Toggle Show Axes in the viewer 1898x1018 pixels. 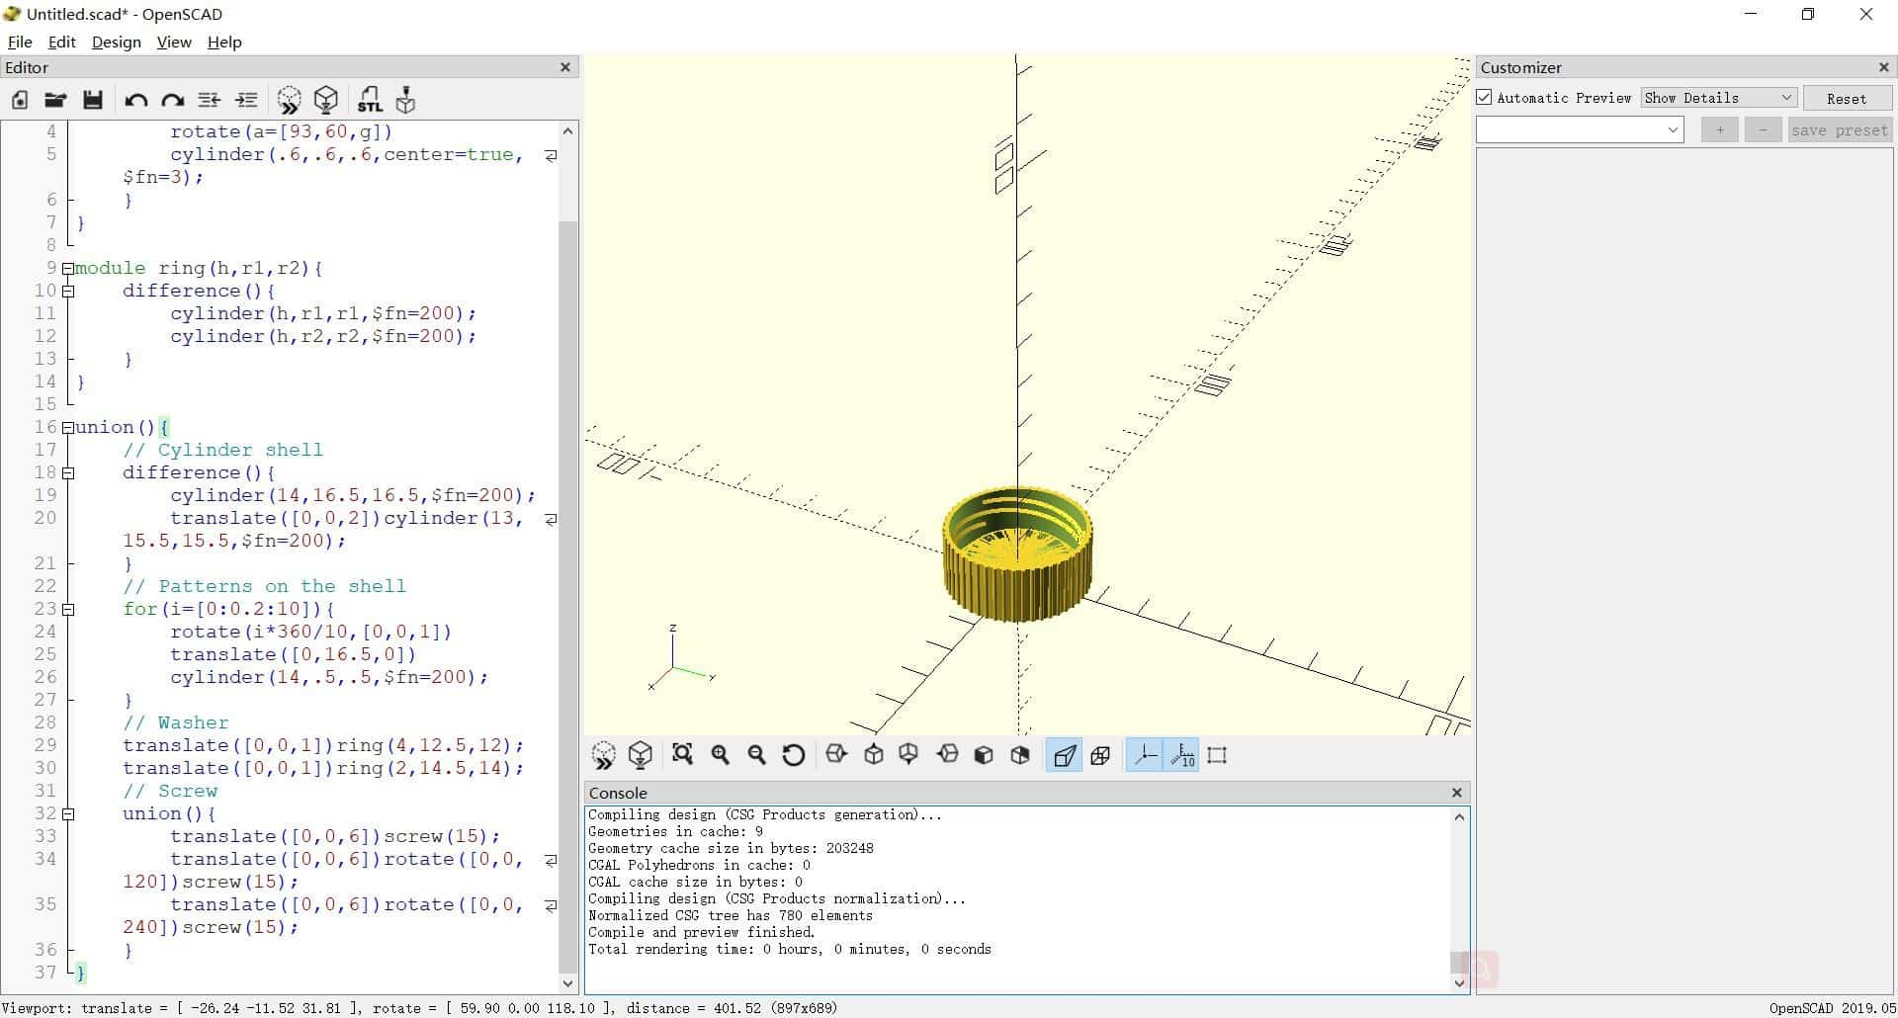click(1144, 755)
